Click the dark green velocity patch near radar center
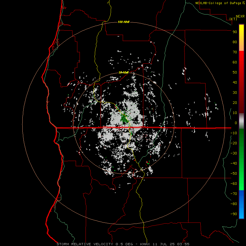Screen dimensions: 246x246 coord(124,119)
